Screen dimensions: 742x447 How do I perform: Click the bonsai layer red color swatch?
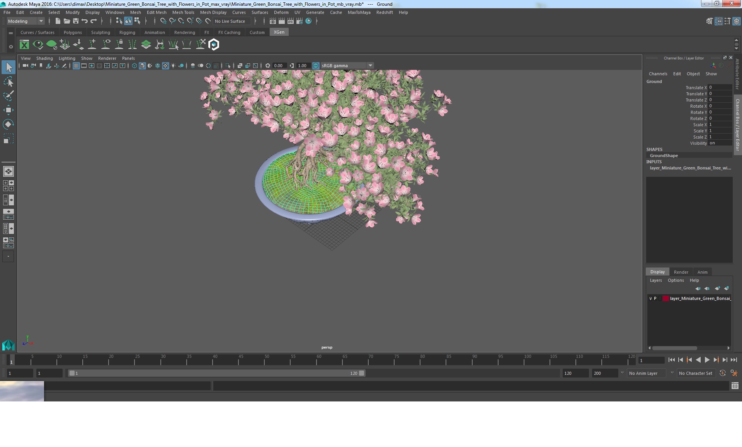pyautogui.click(x=665, y=298)
